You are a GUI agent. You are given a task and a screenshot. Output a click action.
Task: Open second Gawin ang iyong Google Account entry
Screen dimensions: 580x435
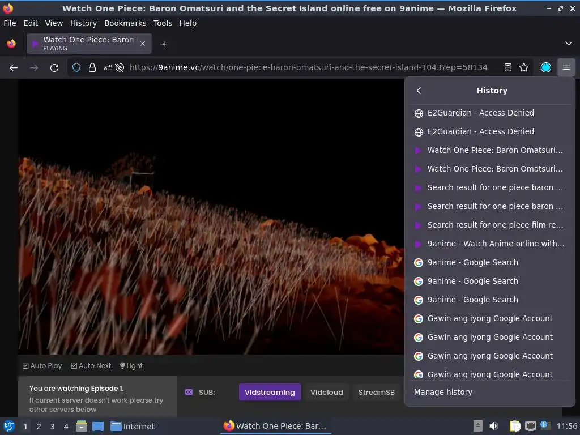pos(490,337)
